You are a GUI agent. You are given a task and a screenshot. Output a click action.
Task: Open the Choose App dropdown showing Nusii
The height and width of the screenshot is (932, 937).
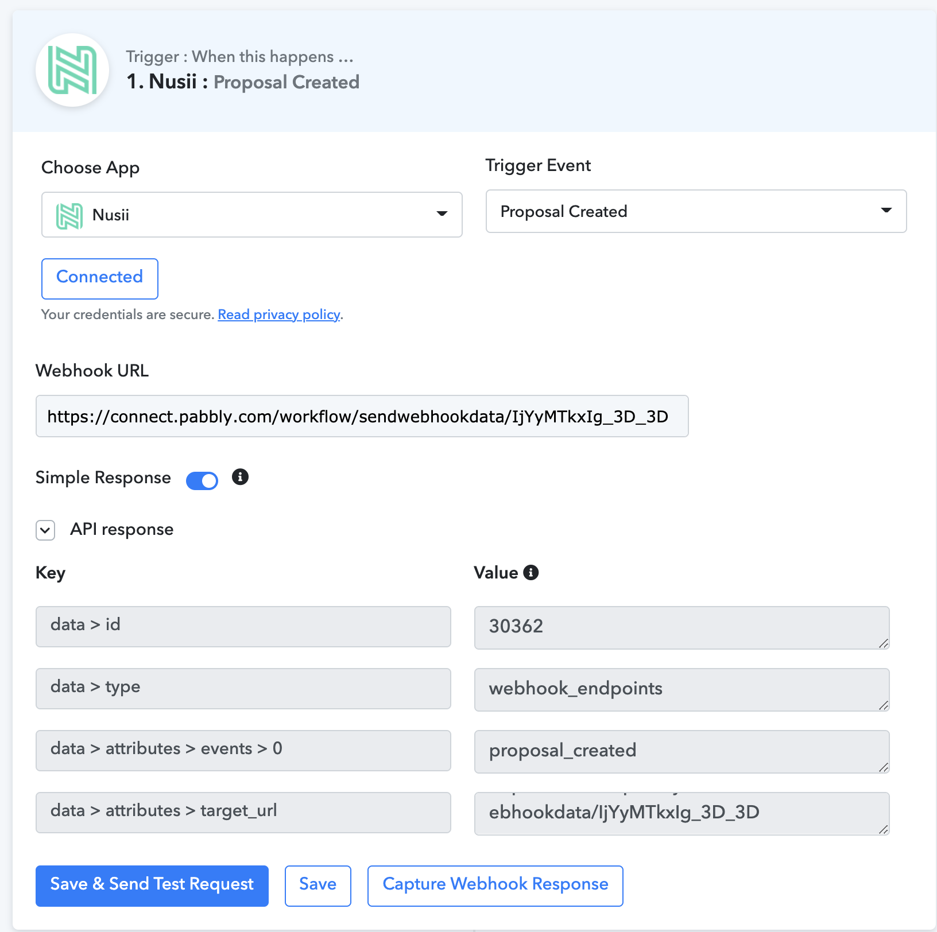pos(252,215)
